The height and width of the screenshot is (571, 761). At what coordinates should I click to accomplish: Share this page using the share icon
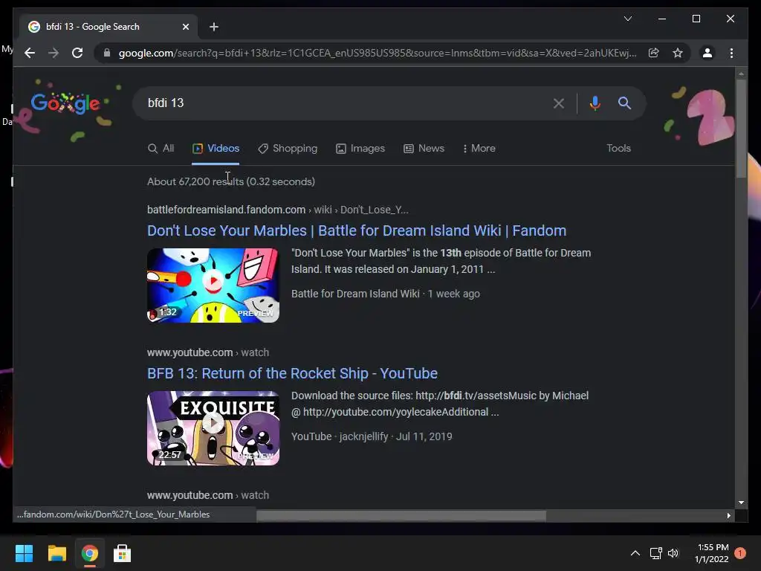654,53
